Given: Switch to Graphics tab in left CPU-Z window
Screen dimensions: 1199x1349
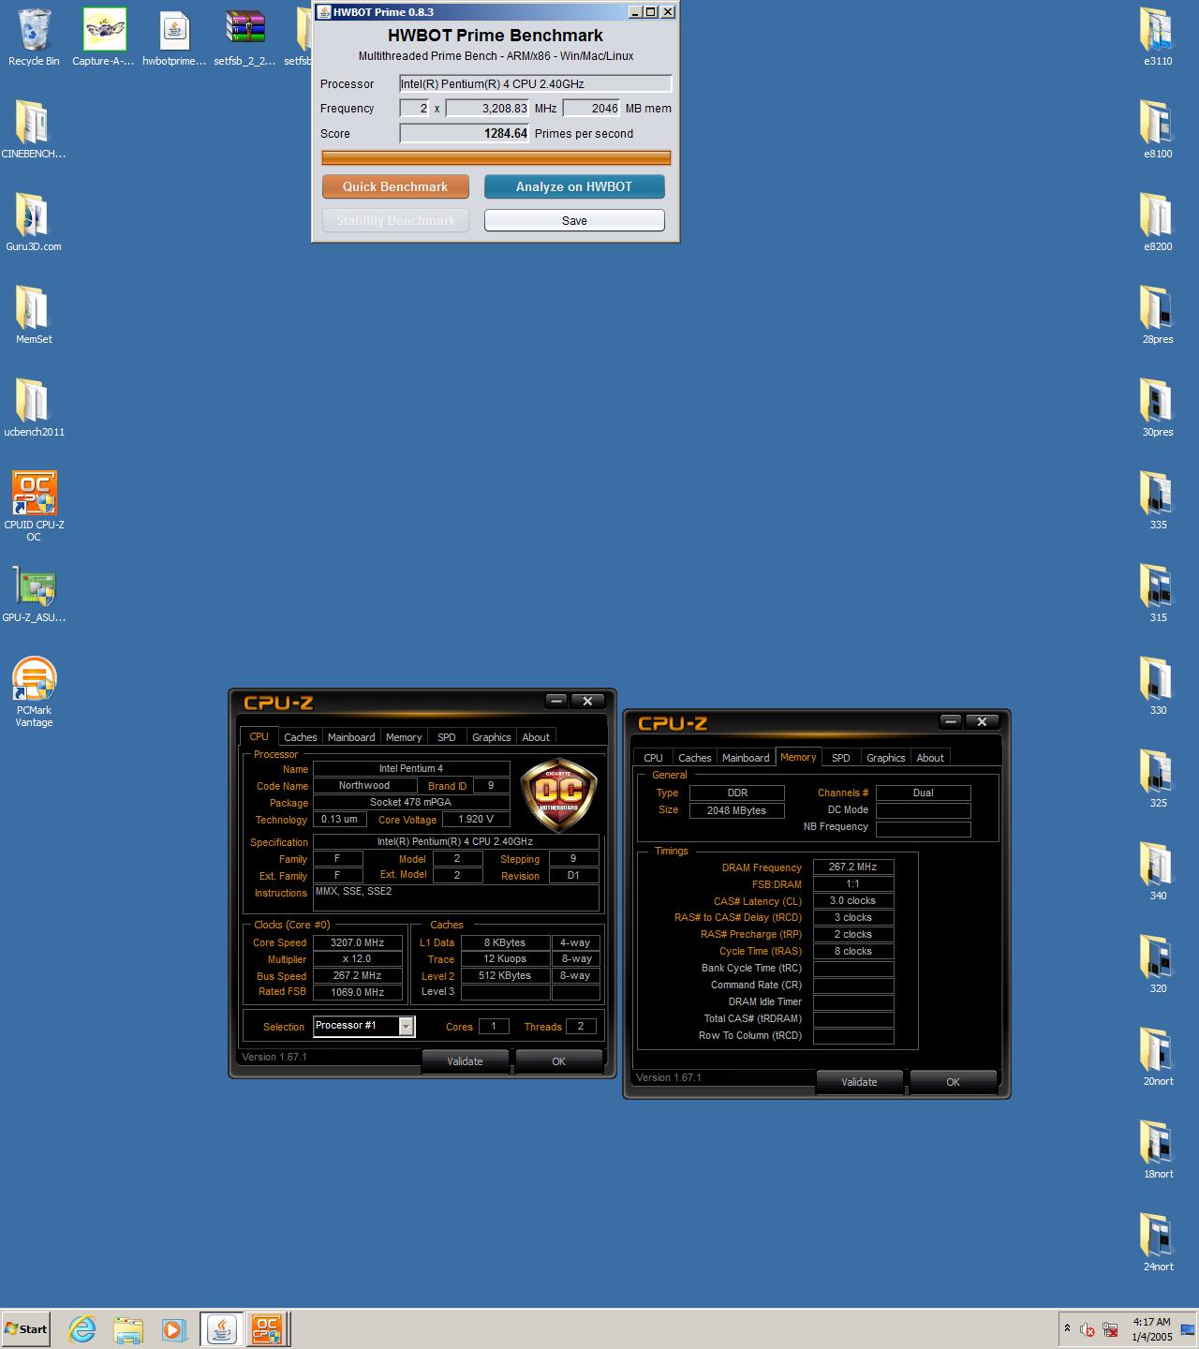Looking at the screenshot, I should coord(492,737).
